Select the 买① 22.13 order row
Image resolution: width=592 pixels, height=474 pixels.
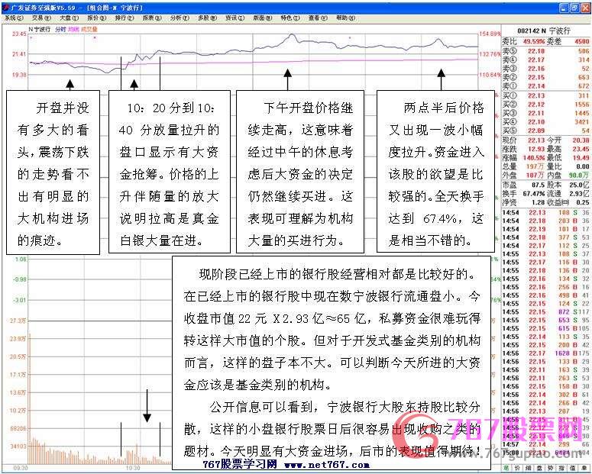545,96
